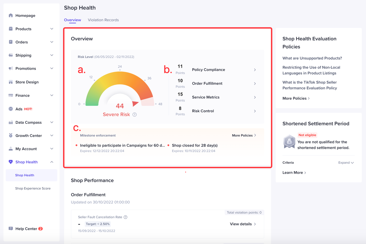Screen dimensions: 366x244
Task: Open "What are Unsupported Products?" policy link
Action: [312, 58]
